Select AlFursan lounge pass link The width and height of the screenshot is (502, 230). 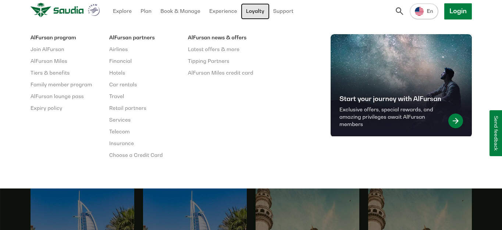coord(57,96)
